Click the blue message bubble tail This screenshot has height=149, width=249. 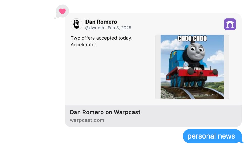pyautogui.click(x=242, y=141)
